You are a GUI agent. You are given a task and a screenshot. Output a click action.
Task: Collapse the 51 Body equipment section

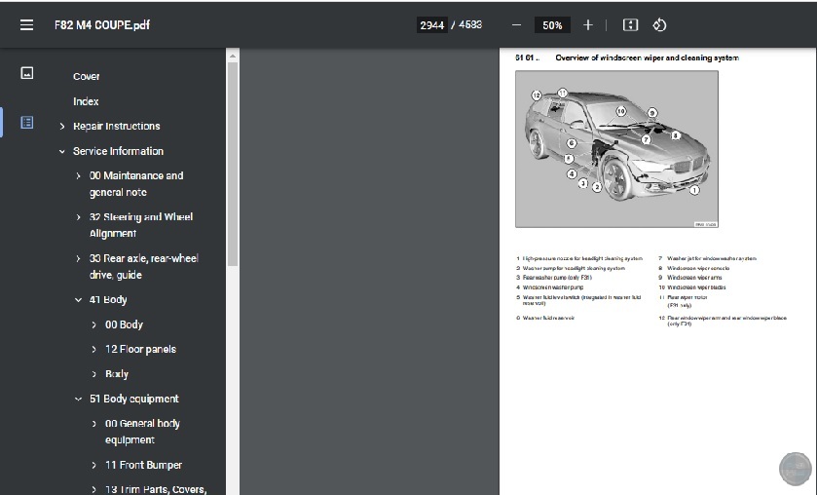point(78,400)
